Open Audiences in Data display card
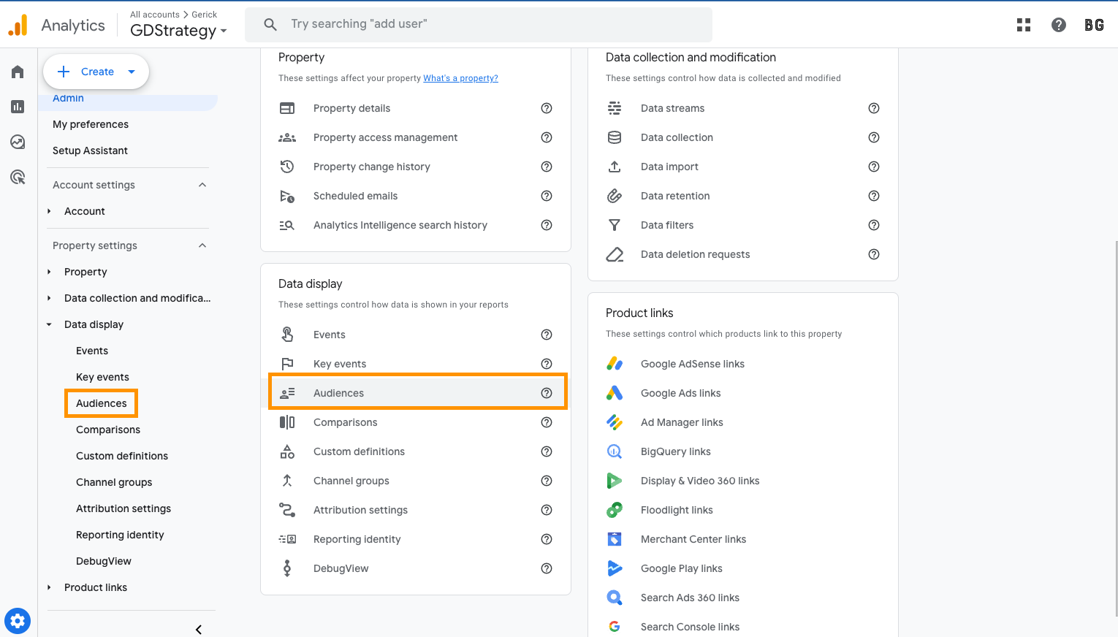1118x637 pixels. point(417,393)
